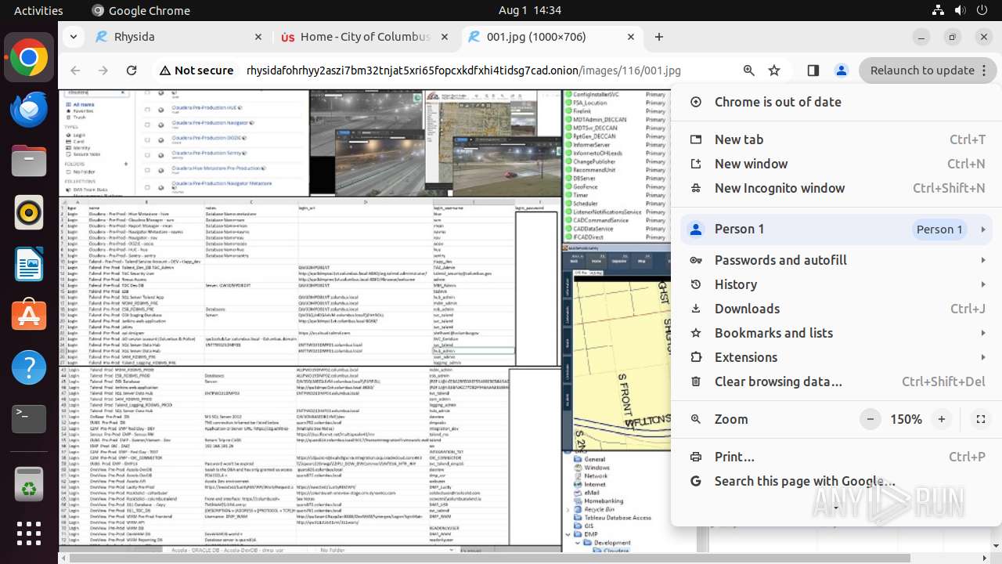Enter fullscreen from the zoom row

click(980, 419)
